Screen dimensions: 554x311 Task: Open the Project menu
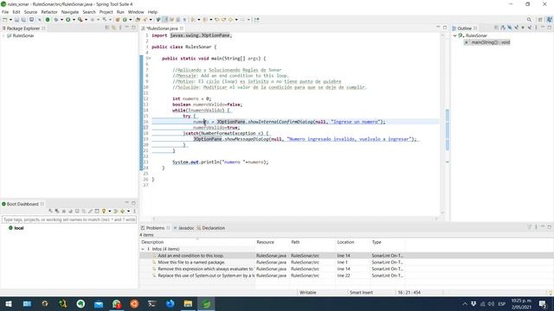click(x=106, y=12)
